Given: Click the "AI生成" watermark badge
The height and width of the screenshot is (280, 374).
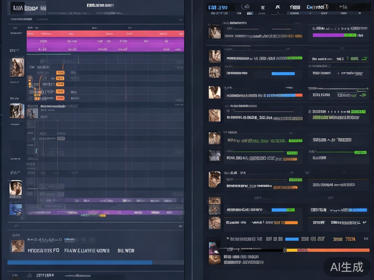Looking at the screenshot, I should click(347, 267).
